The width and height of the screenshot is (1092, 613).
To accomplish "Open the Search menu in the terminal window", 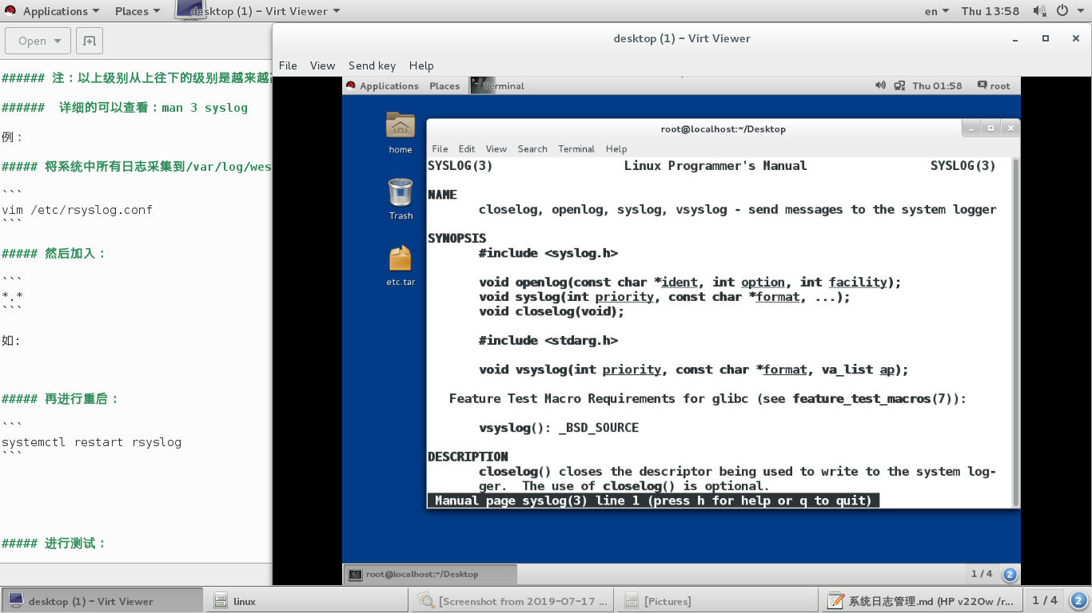I will click(x=532, y=148).
